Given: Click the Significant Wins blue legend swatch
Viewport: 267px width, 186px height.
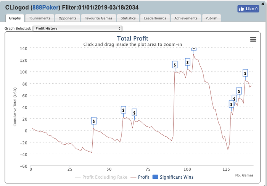Looking at the screenshot, I should point(155,177).
